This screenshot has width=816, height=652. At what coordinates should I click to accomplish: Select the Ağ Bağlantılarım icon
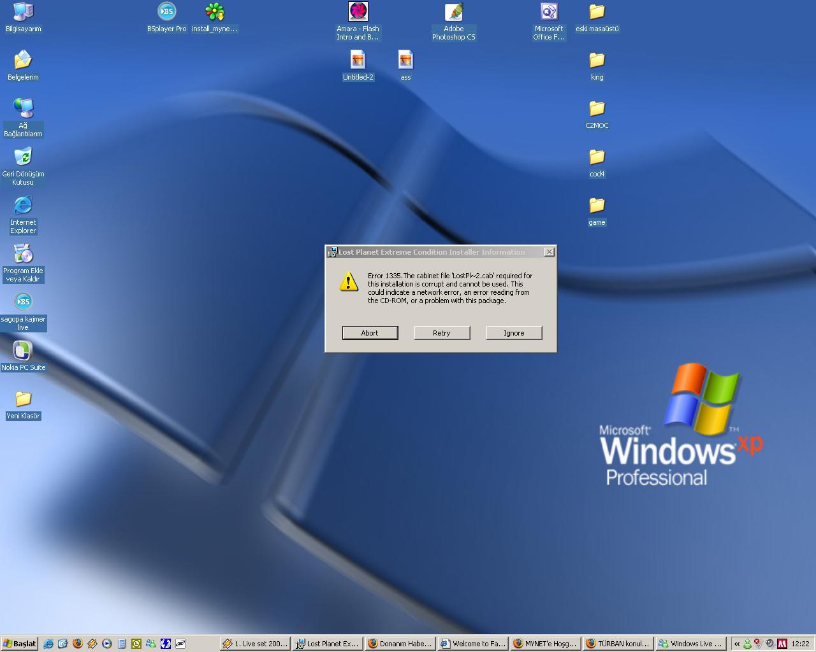click(x=23, y=118)
